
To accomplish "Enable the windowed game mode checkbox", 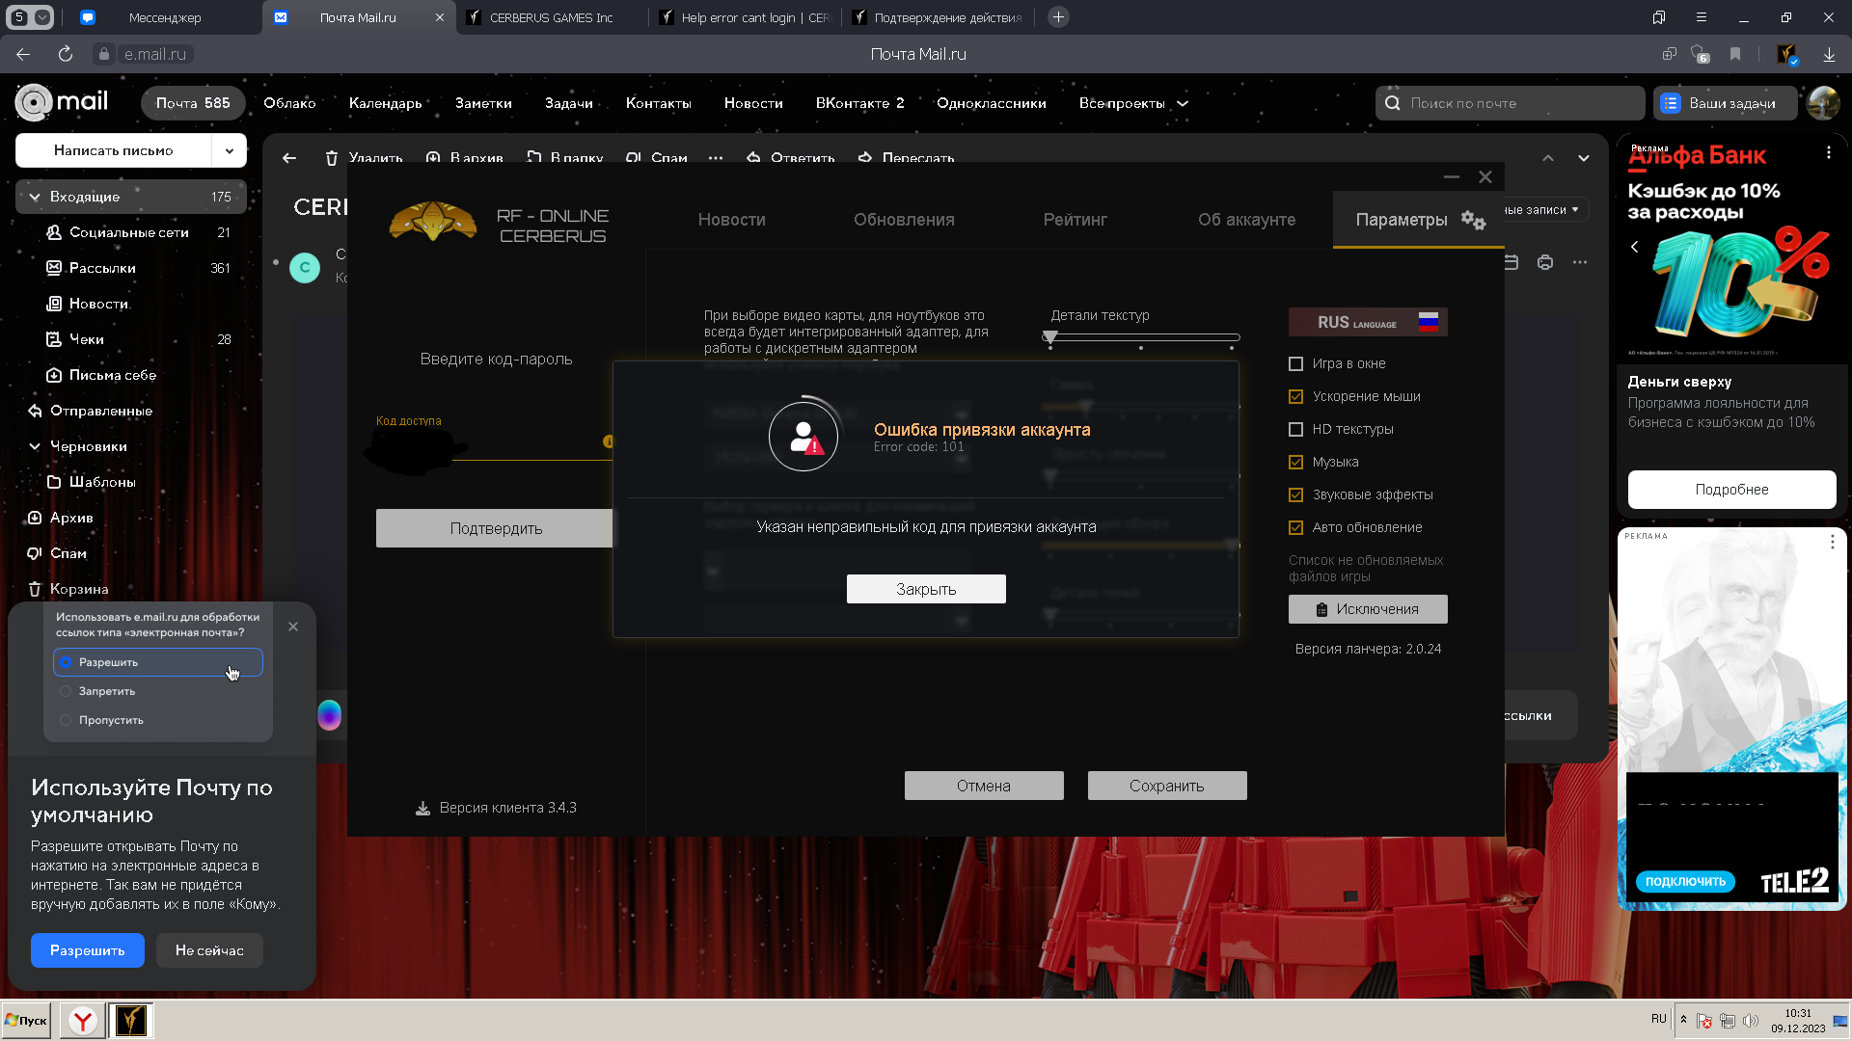I will tap(1295, 363).
